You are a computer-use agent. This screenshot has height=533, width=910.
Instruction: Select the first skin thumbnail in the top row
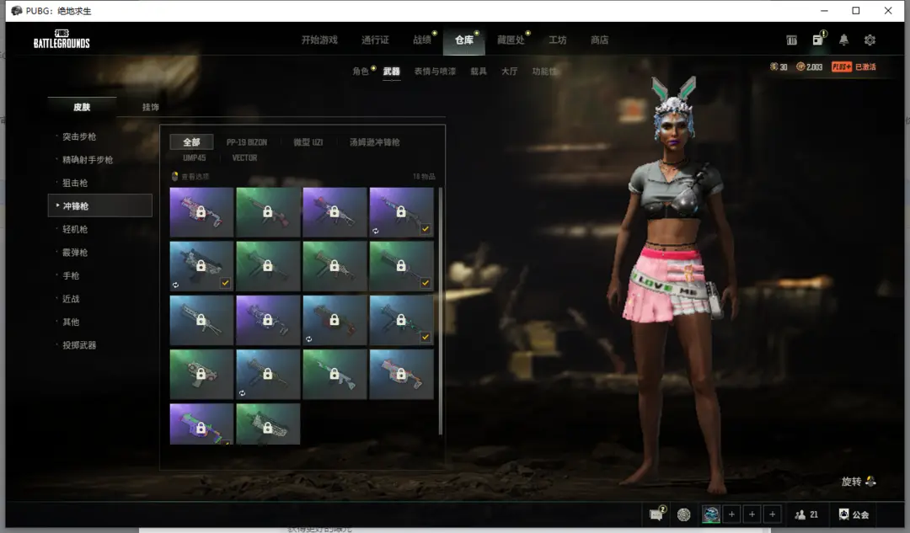(x=201, y=211)
